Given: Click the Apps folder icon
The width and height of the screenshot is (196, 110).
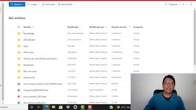Looking at the screenshot, I should (x=19, y=46).
